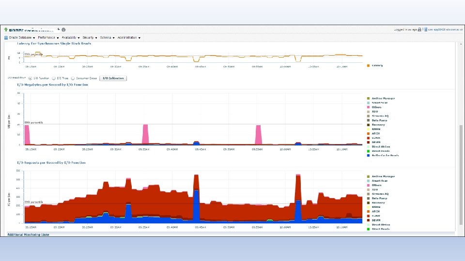
Task: Open the Administration dropdown menu
Action: 129,38
